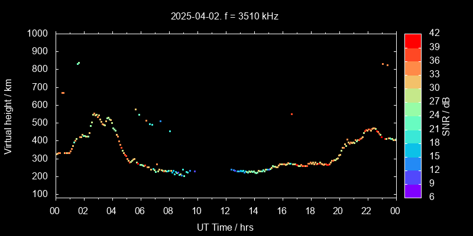Click the isolated red point near 550 km
This screenshot has width=473, height=236.
pyautogui.click(x=291, y=114)
